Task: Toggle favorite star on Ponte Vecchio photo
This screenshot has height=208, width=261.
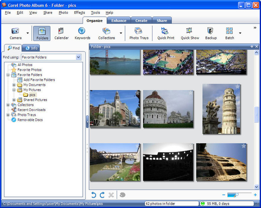Action: point(137,146)
